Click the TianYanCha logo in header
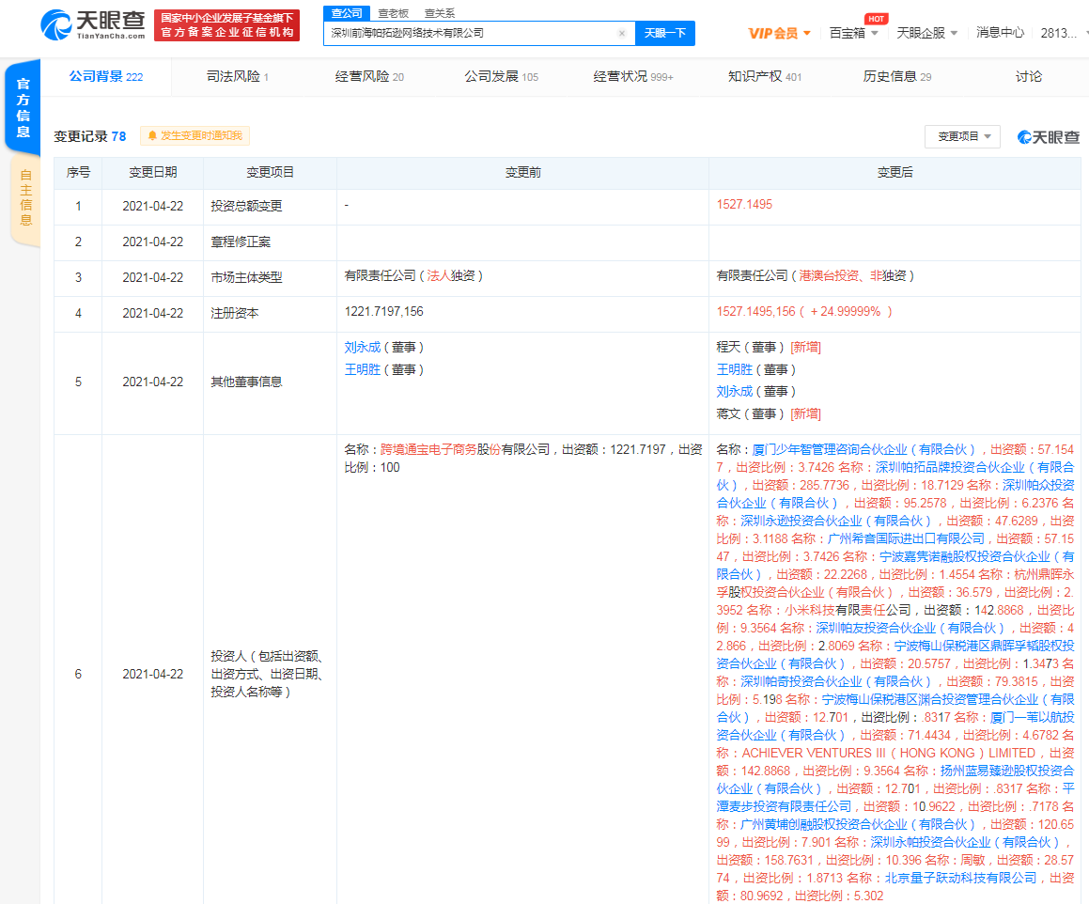 [x=94, y=25]
